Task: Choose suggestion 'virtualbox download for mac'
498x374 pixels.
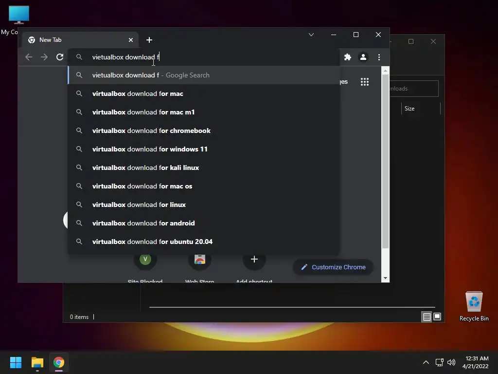Action: click(204, 93)
